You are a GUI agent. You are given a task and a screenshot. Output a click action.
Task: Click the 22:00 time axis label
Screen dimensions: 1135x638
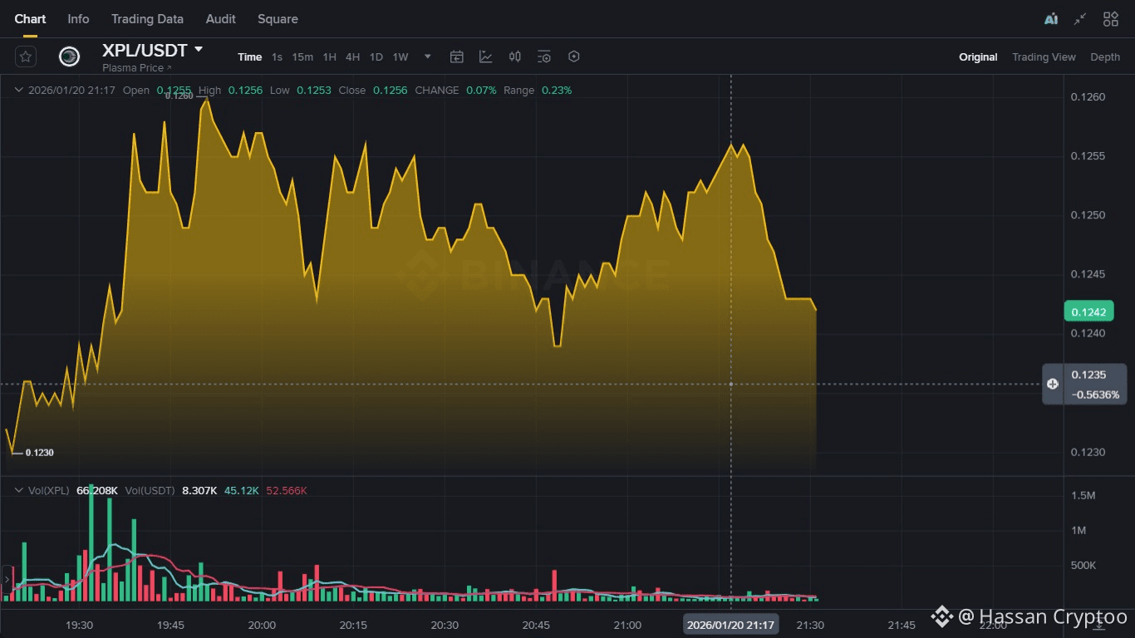tap(993, 625)
